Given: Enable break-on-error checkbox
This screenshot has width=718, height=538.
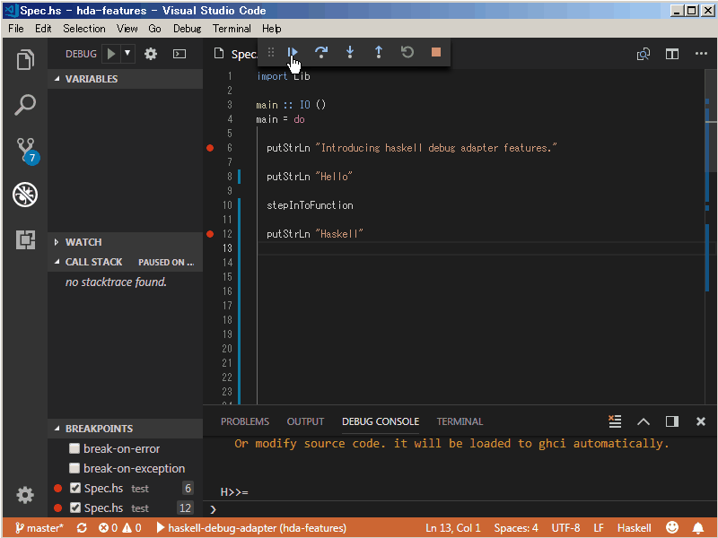Looking at the screenshot, I should tap(74, 448).
